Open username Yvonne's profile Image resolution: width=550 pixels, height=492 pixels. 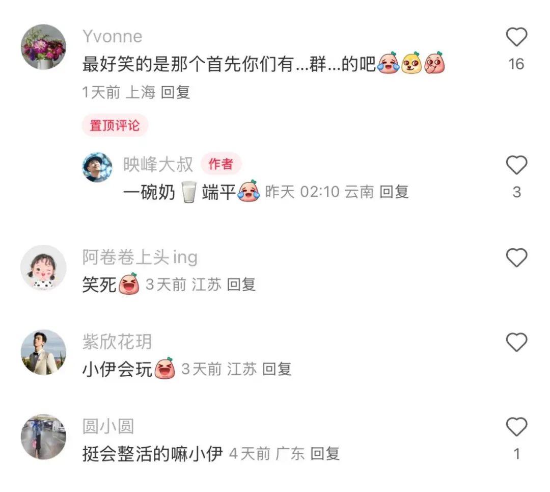coord(112,37)
